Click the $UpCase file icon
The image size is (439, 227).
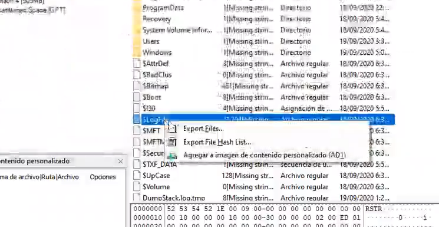137,176
